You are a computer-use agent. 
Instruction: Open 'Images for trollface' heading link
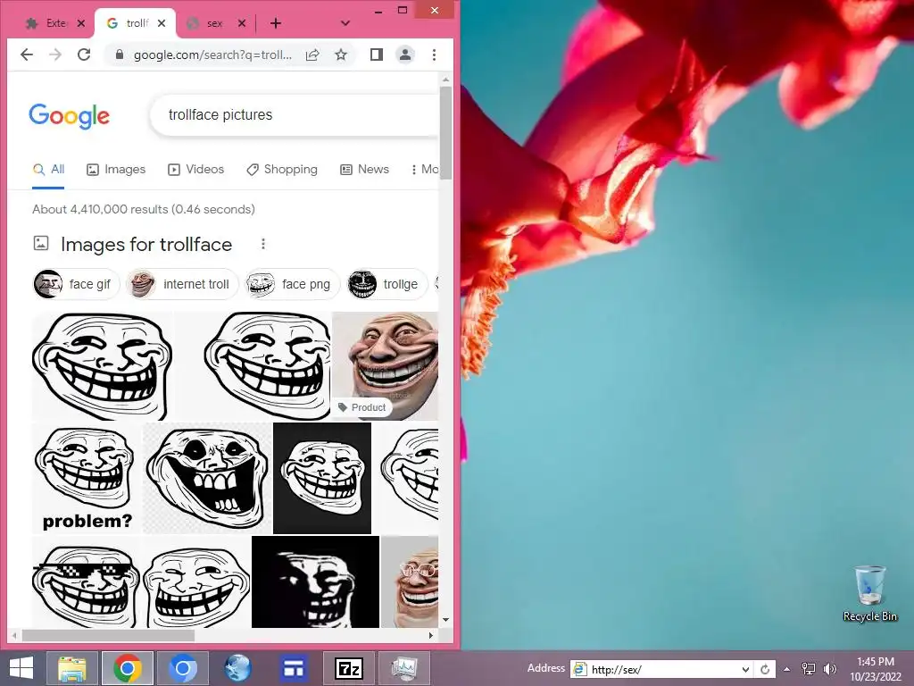click(x=146, y=245)
